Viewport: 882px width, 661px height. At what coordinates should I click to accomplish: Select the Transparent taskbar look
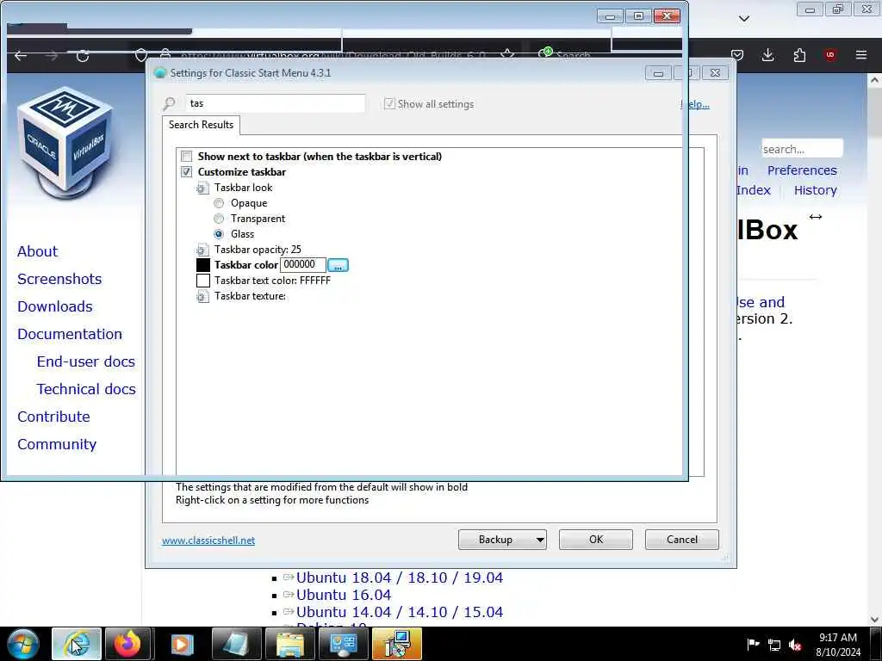point(219,219)
